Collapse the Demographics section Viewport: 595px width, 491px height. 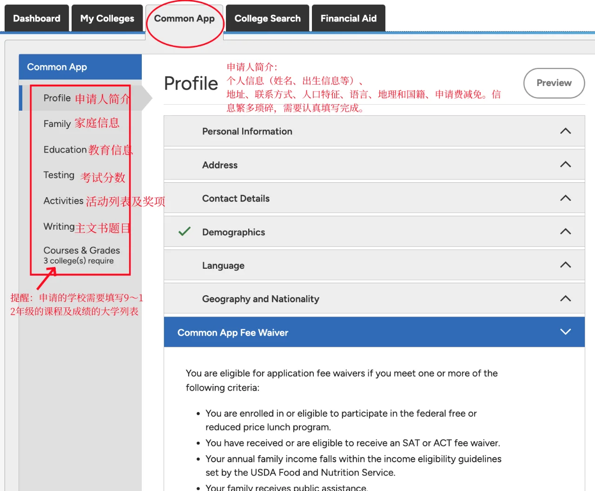565,231
